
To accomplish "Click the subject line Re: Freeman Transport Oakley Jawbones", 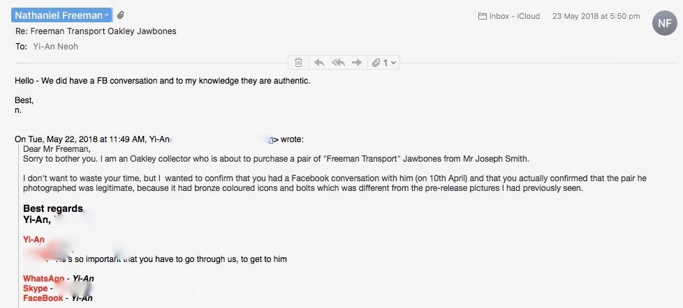I will 96,31.
